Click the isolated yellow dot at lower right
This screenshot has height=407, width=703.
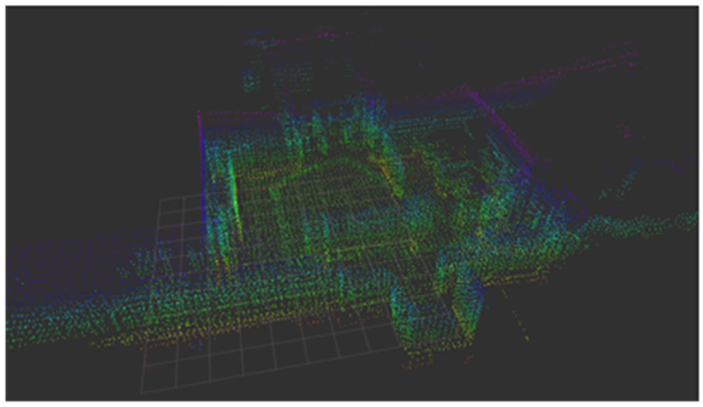(x=527, y=338)
